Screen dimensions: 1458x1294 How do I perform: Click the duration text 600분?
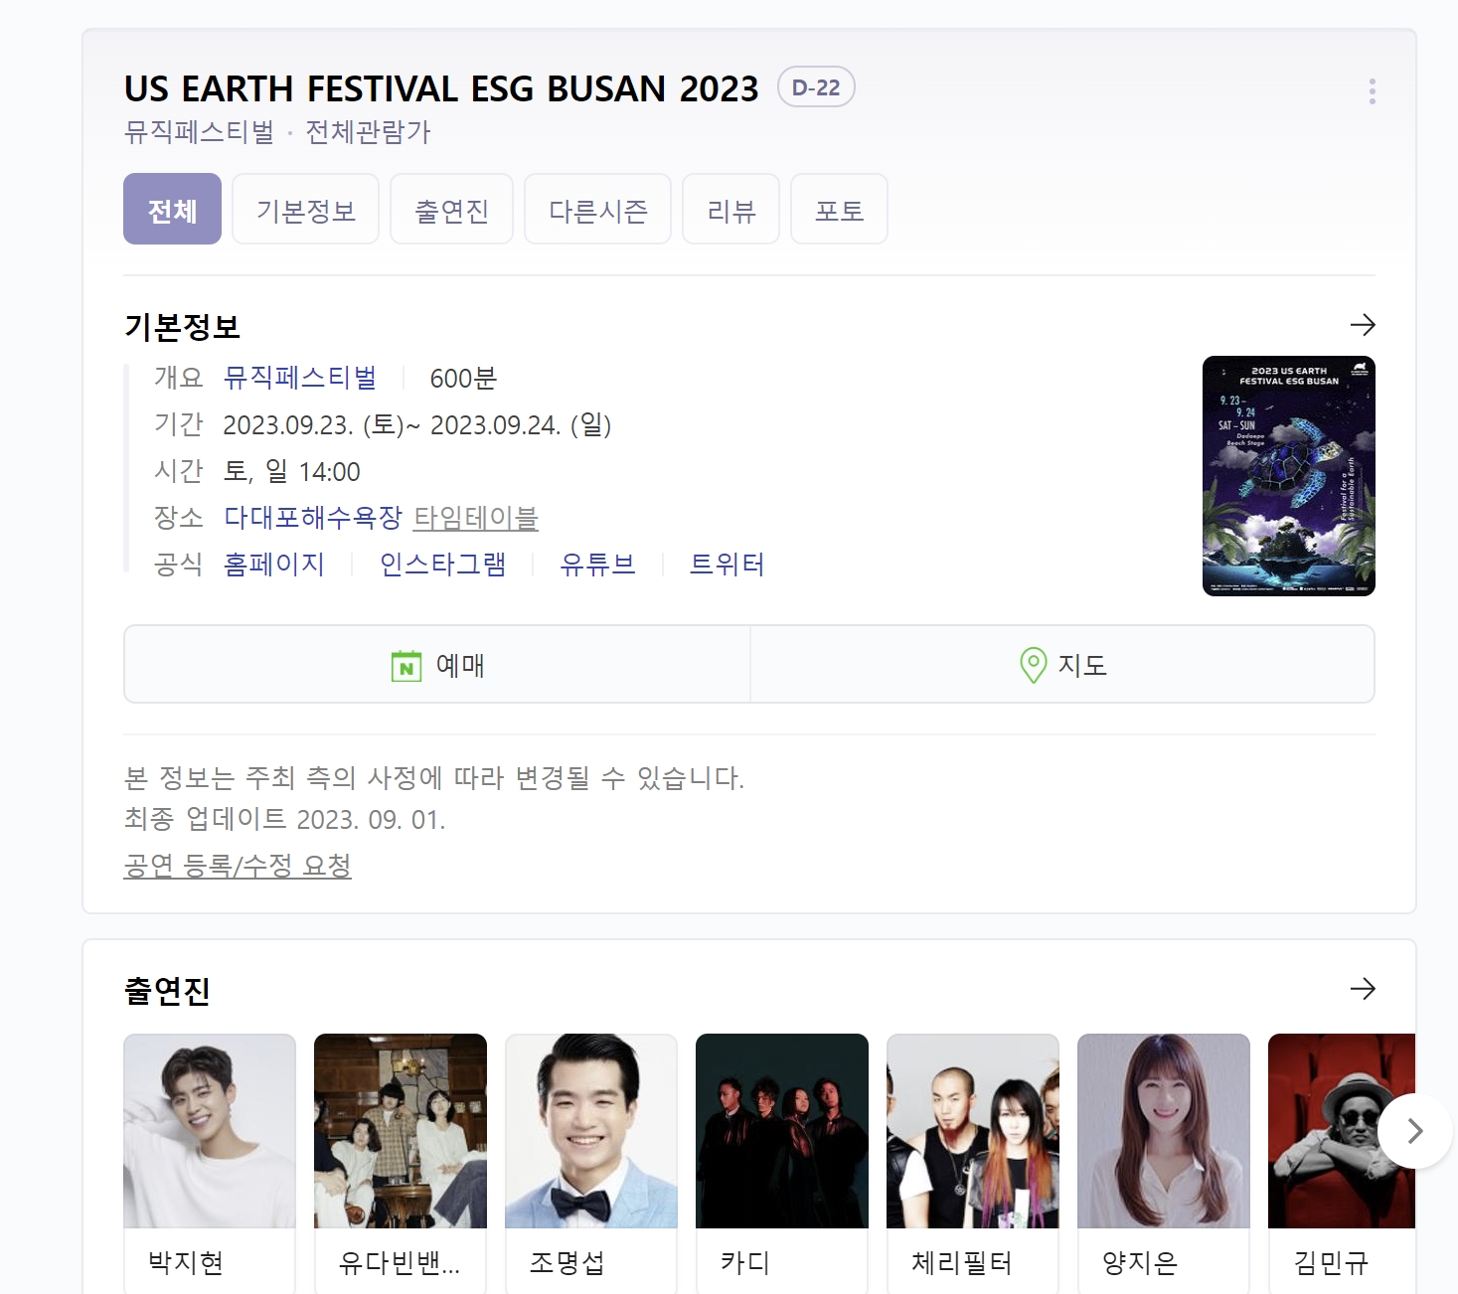click(463, 378)
